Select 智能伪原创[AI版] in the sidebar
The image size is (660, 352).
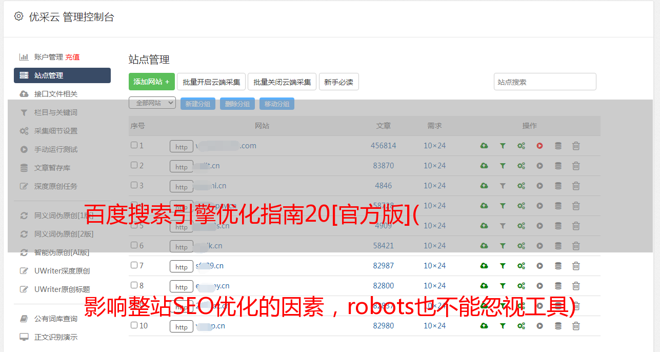click(x=62, y=252)
